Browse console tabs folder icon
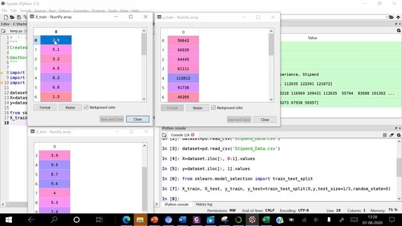The width and height of the screenshot is (402, 226). (165, 135)
